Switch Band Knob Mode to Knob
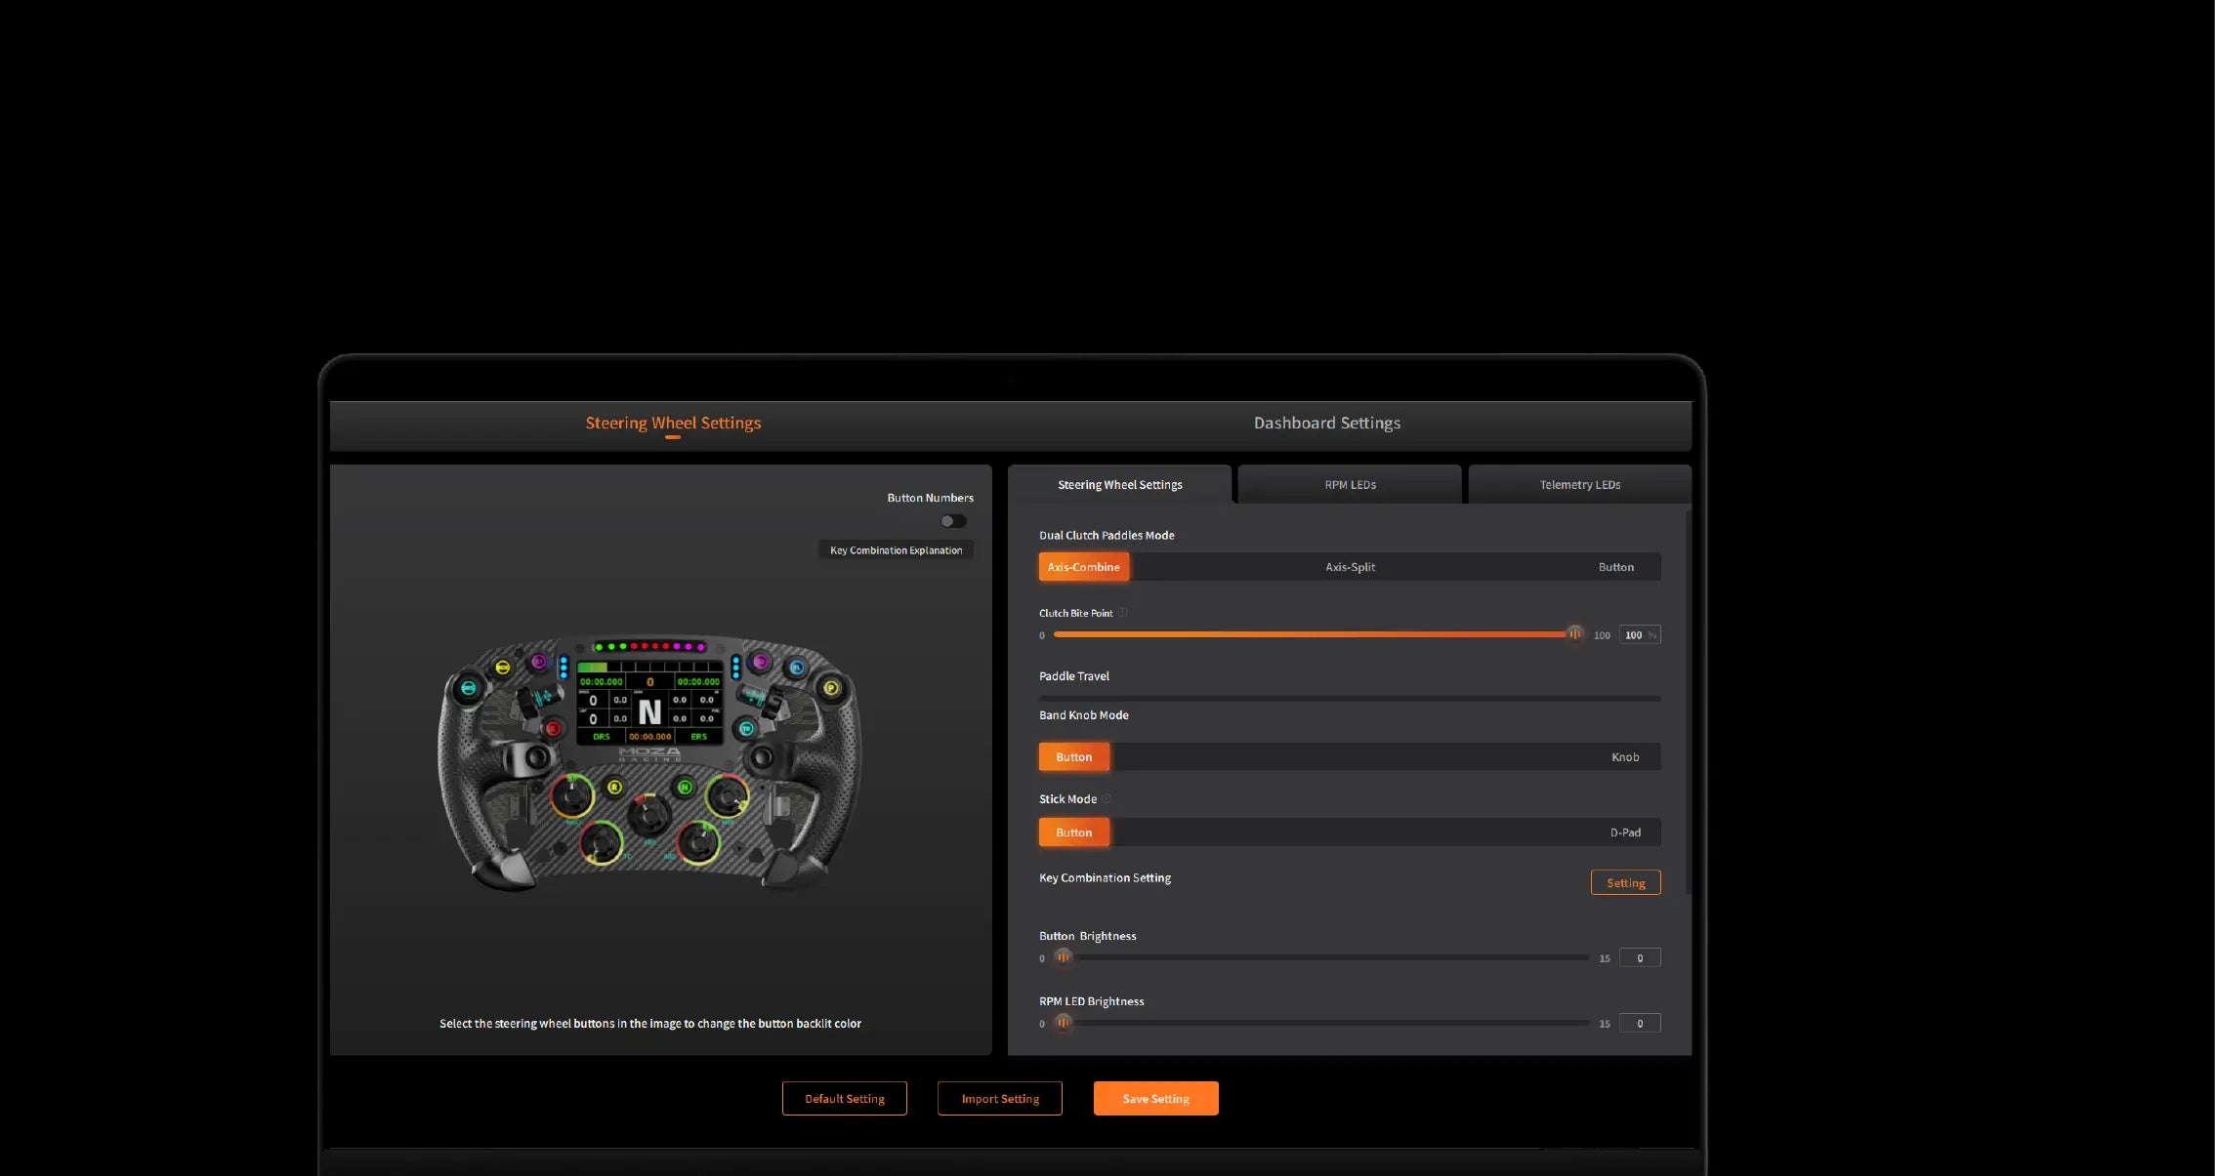The height and width of the screenshot is (1176, 2215). (1624, 757)
